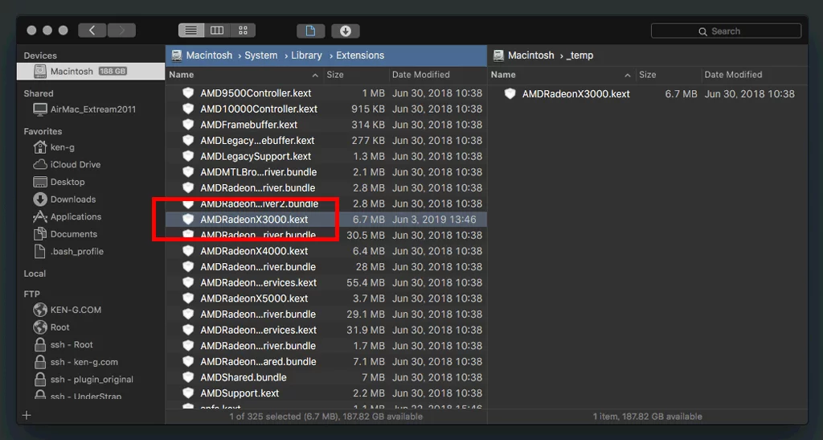Click Library in the breadcrumb path
Viewport: 823px width, 440px height.
click(x=306, y=56)
